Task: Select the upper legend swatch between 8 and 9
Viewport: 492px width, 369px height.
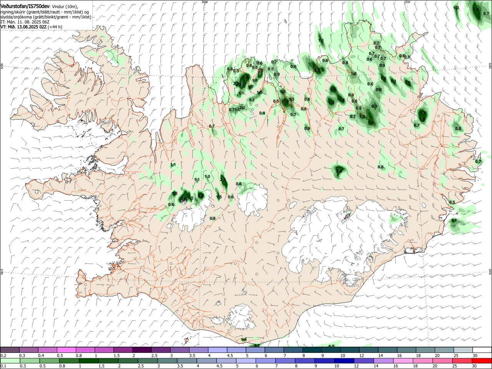Action: (x=312, y=350)
